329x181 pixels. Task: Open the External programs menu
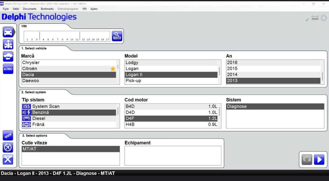68,9
